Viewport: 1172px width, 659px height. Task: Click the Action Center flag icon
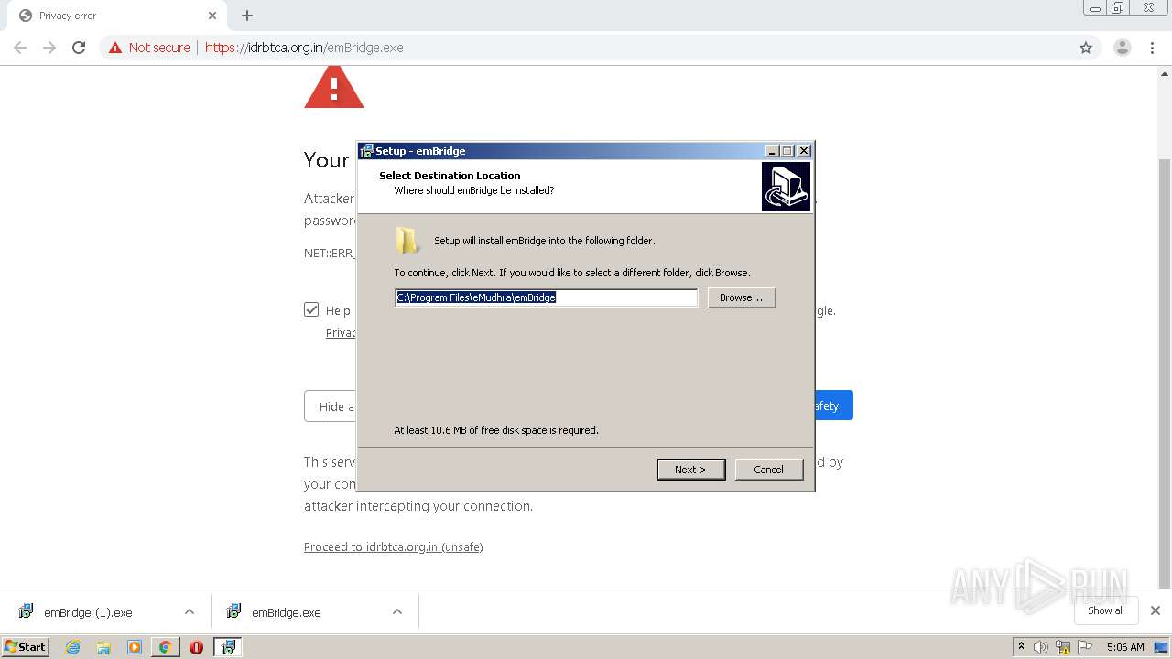coord(1085,647)
